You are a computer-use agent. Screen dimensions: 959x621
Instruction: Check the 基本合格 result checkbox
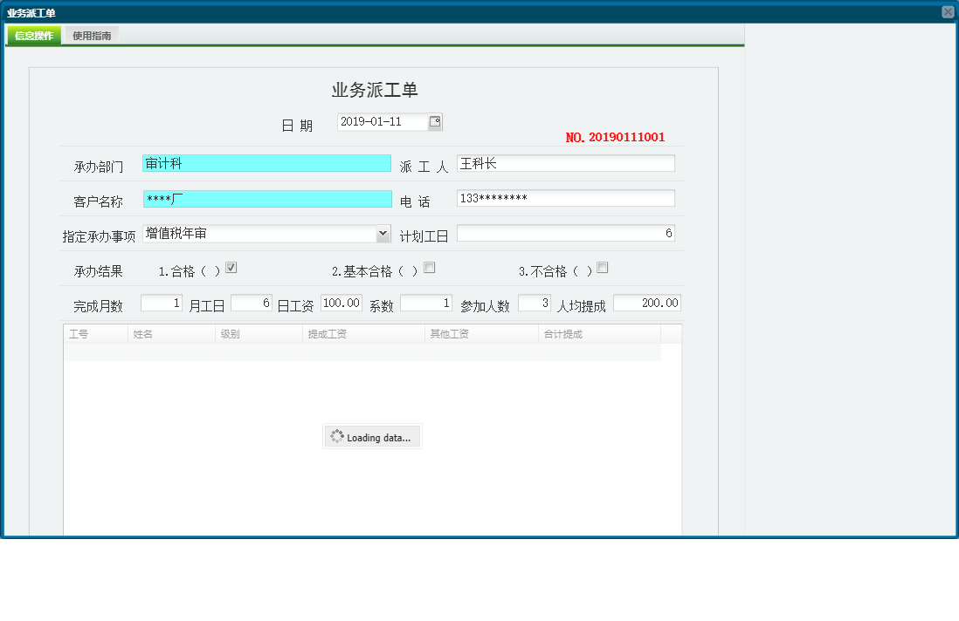[429, 267]
